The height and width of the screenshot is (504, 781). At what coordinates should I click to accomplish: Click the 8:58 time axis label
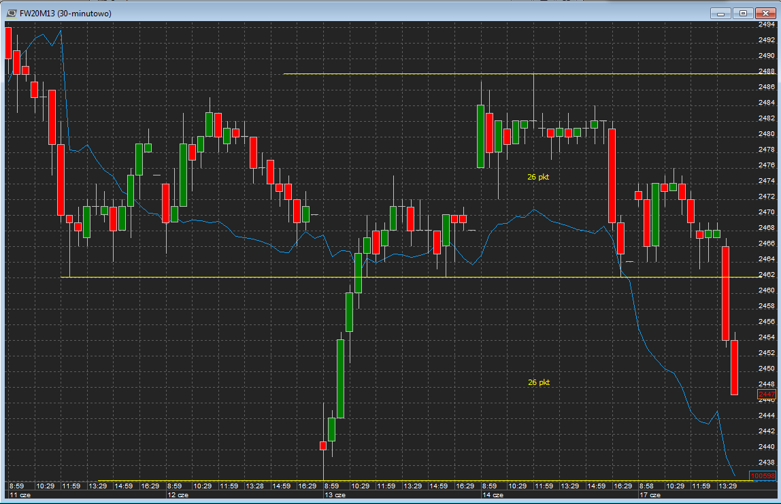click(x=646, y=486)
